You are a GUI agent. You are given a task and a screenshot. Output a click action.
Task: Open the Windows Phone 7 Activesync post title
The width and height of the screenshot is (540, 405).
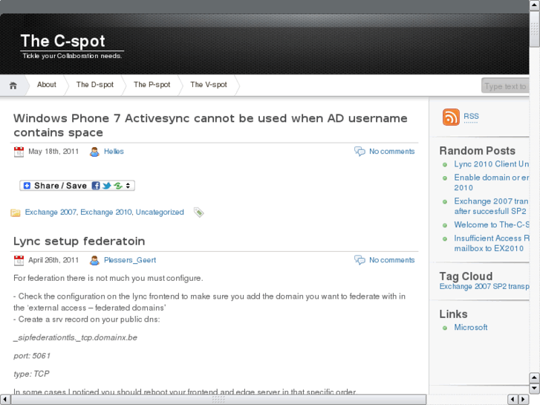coord(210,126)
